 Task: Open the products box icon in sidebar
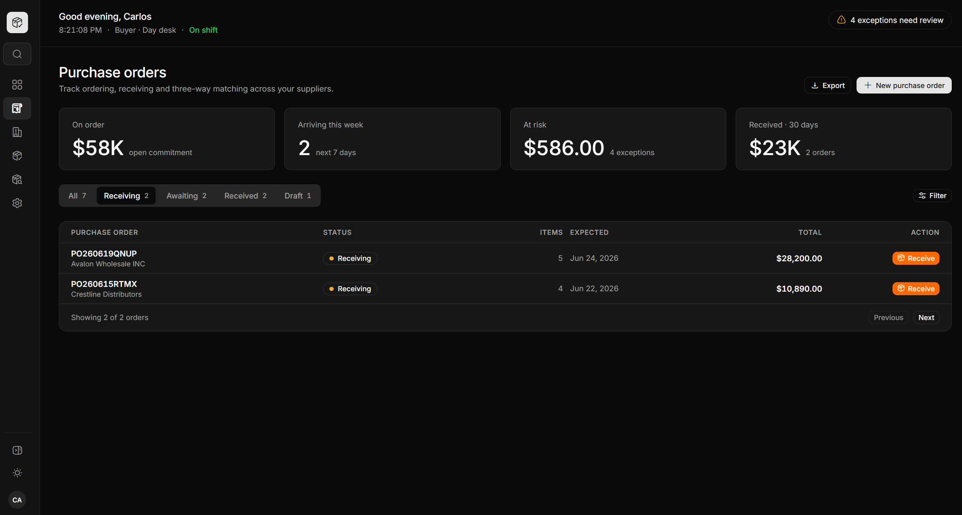(x=17, y=155)
